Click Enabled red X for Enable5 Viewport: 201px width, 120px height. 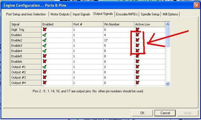44,56
